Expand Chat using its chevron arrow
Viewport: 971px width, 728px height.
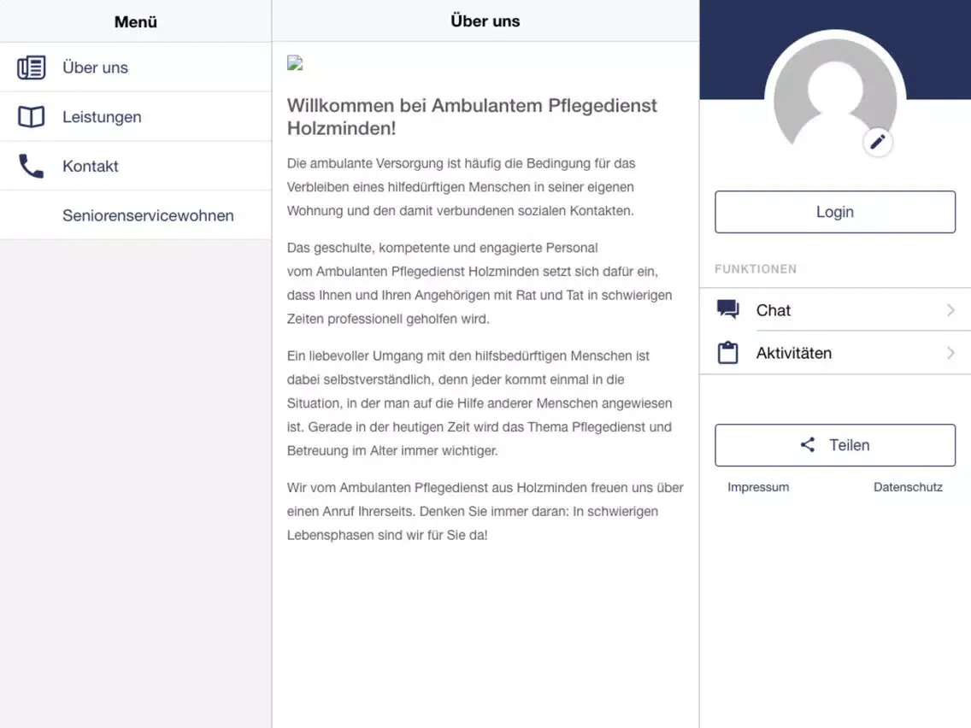pyautogui.click(x=950, y=310)
